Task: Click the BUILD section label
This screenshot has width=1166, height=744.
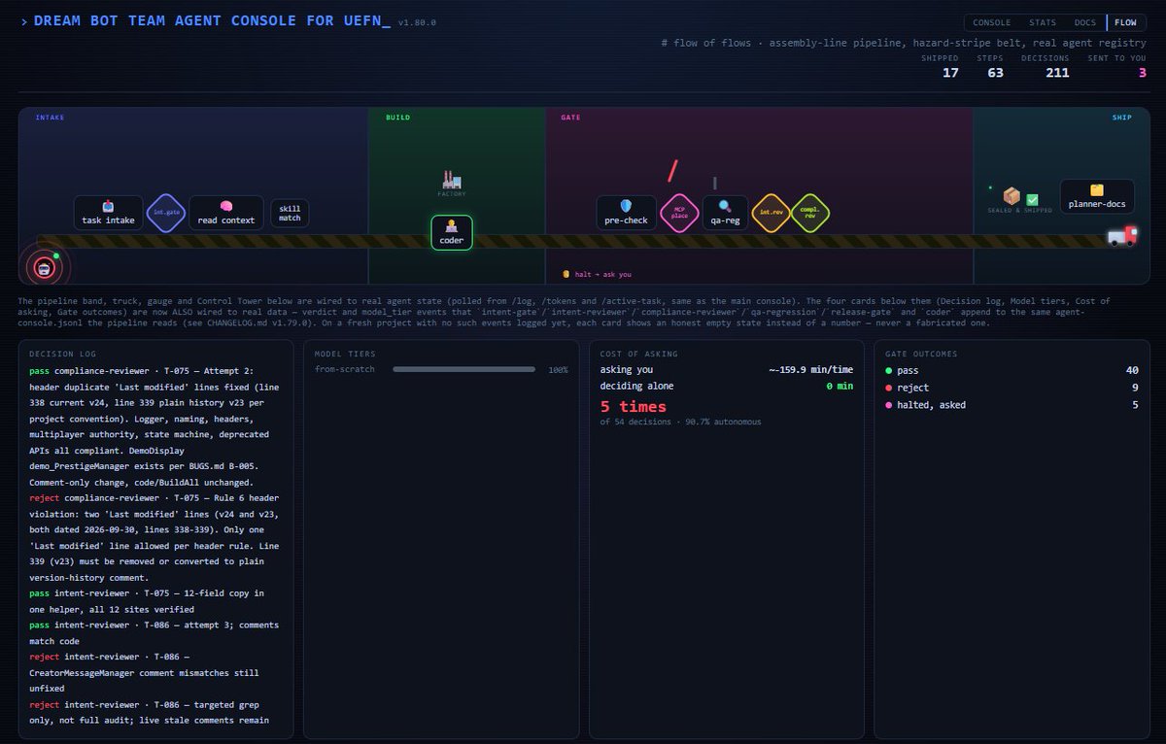Action: pos(397,118)
